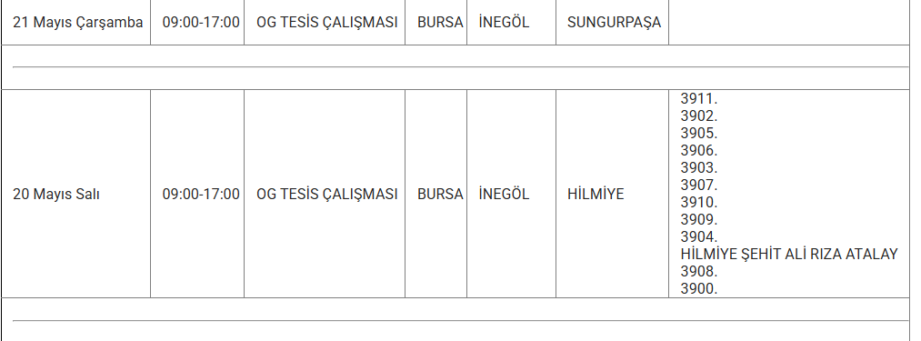
Task: Select street entry 3910.
Action: point(699,202)
